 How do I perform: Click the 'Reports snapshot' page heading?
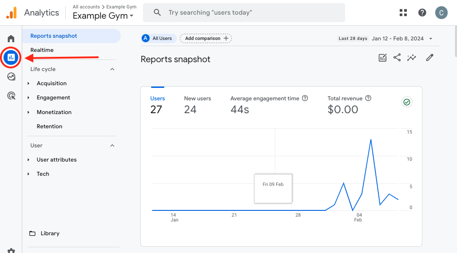(175, 59)
